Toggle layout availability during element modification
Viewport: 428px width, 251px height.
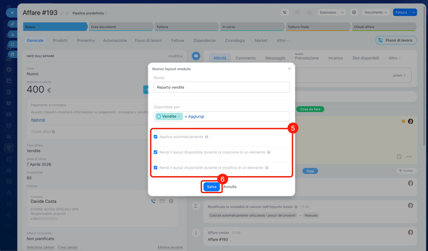[x=155, y=167]
